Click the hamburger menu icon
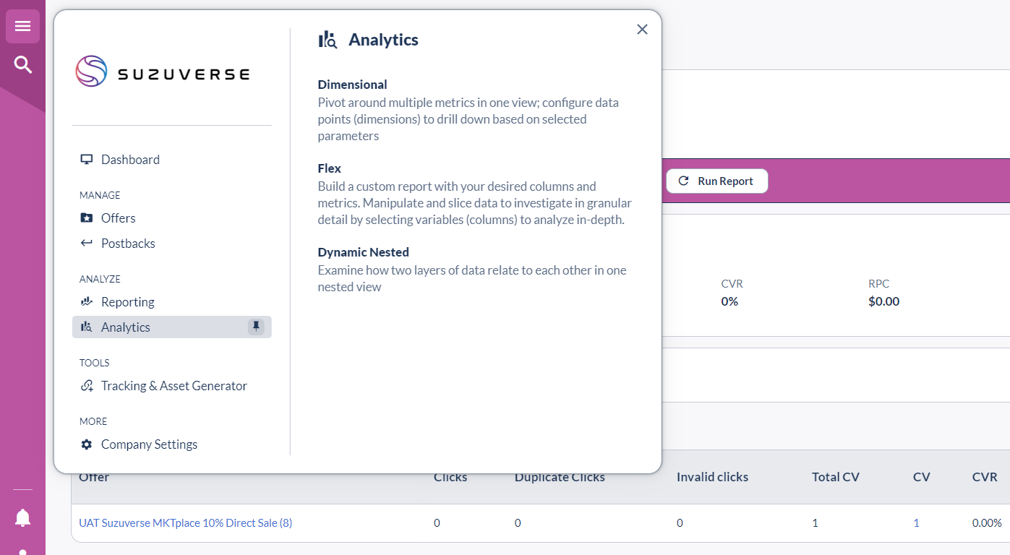1010x555 pixels. point(22,27)
